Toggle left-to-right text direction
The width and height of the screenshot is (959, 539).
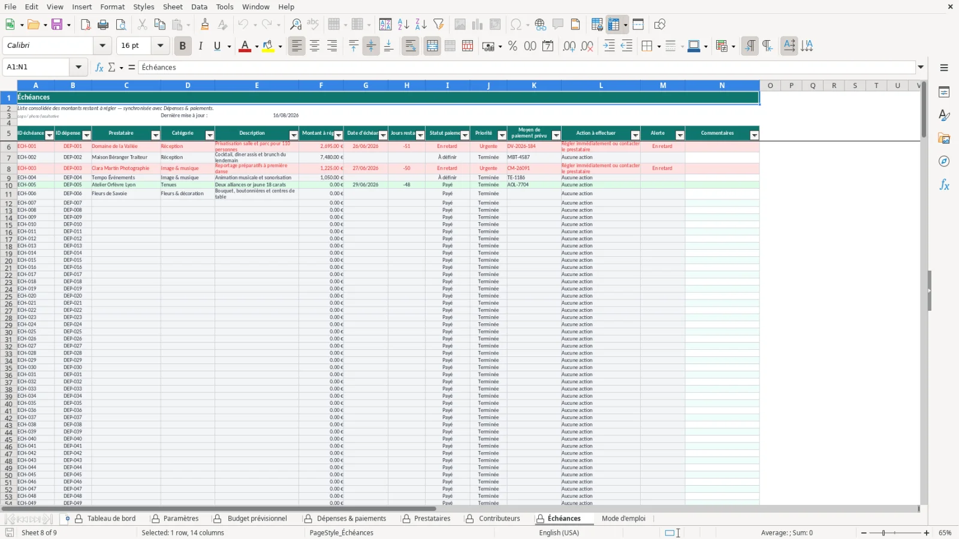tap(750, 46)
